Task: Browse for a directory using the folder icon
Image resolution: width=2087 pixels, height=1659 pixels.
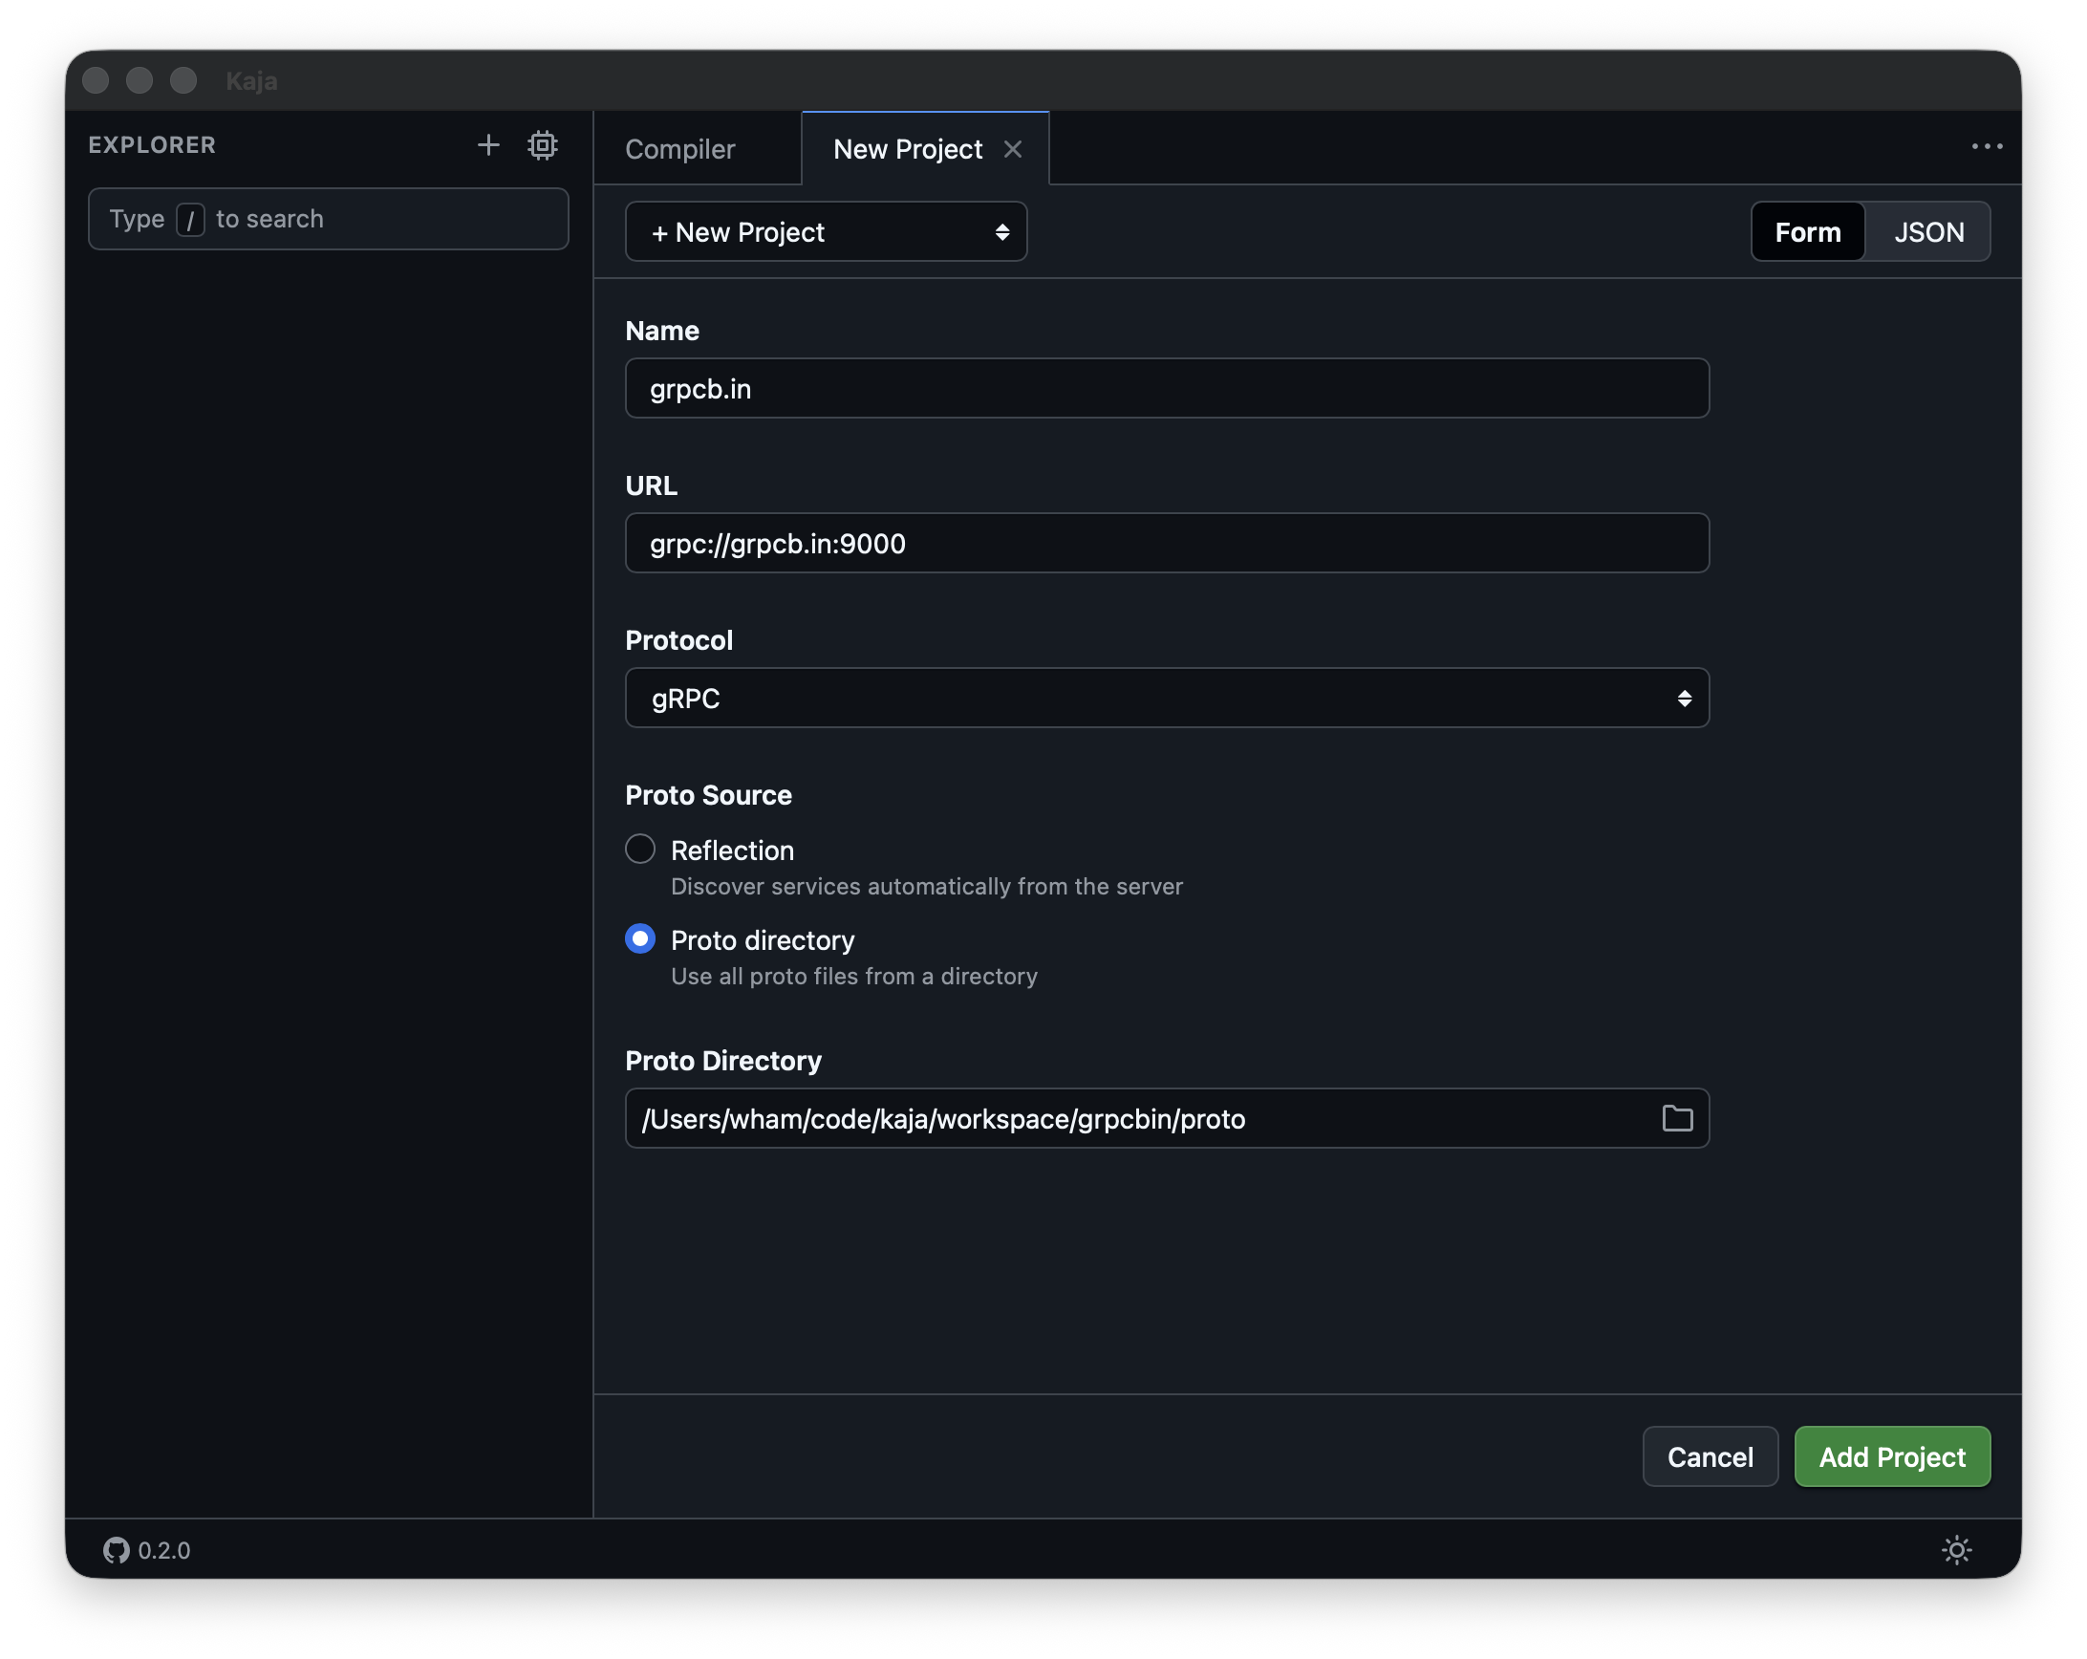Action: 1678,1118
